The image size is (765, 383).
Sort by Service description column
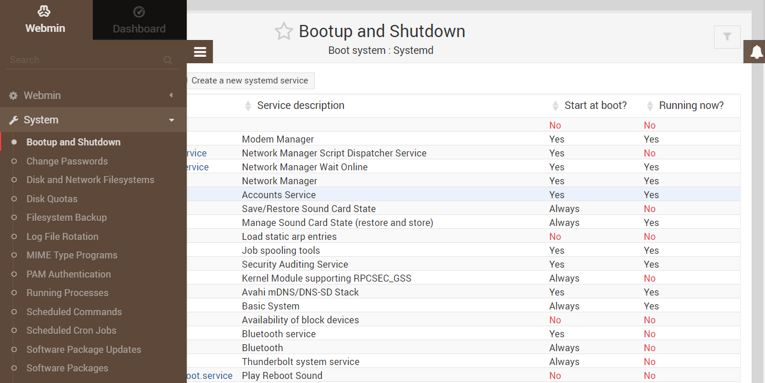(x=300, y=105)
